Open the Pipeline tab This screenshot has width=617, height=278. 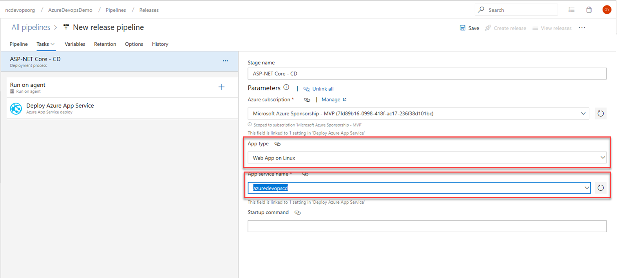click(x=18, y=44)
